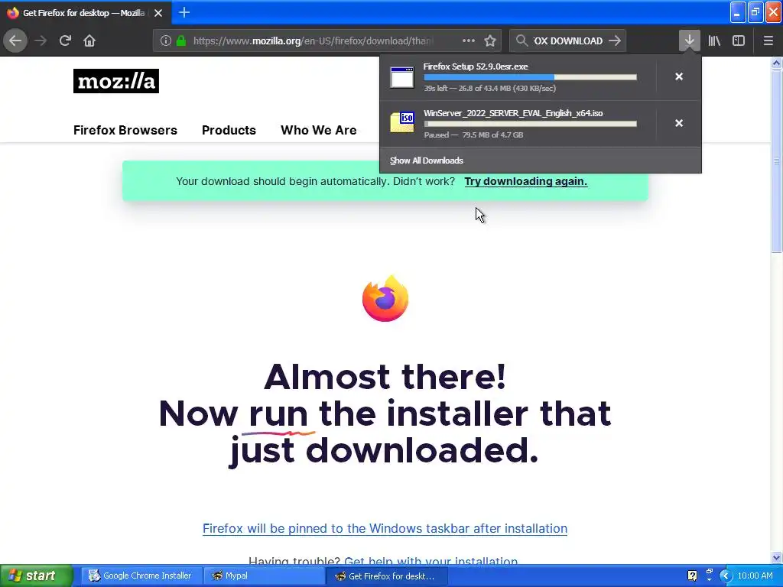Open the Products navigation menu

(229, 130)
